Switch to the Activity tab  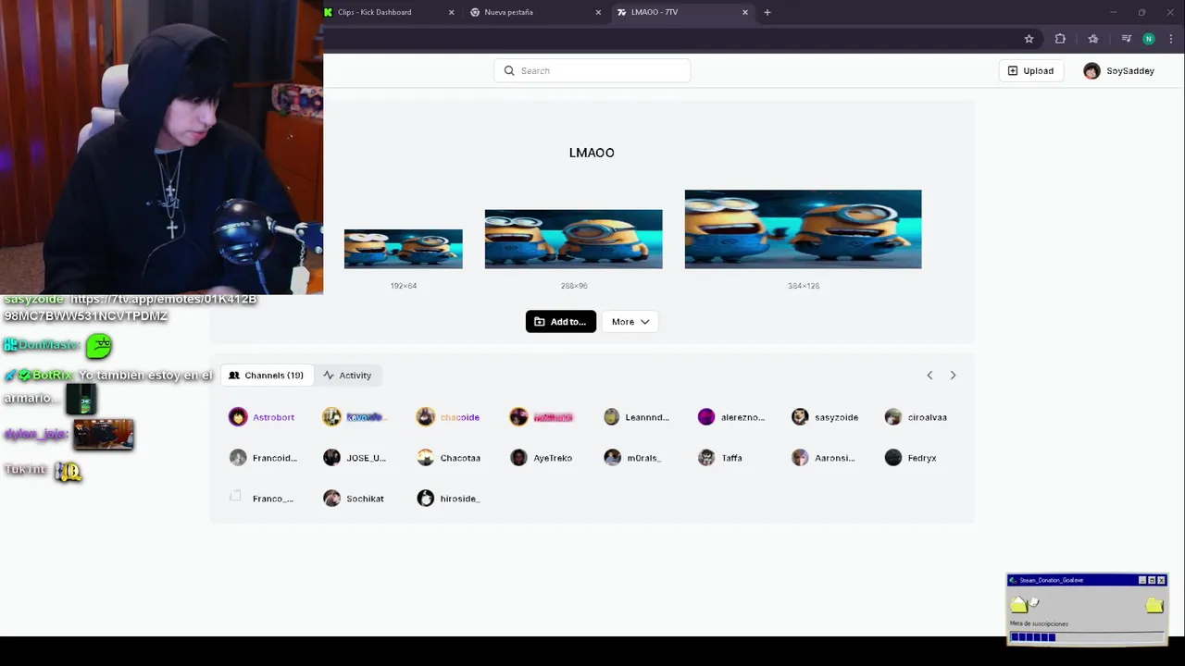pos(347,376)
